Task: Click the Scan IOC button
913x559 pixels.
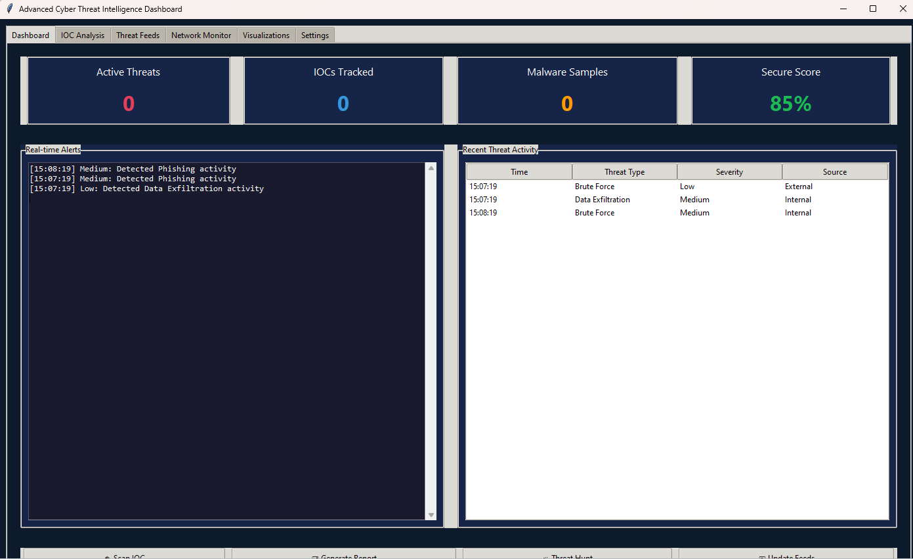Action: (x=124, y=554)
